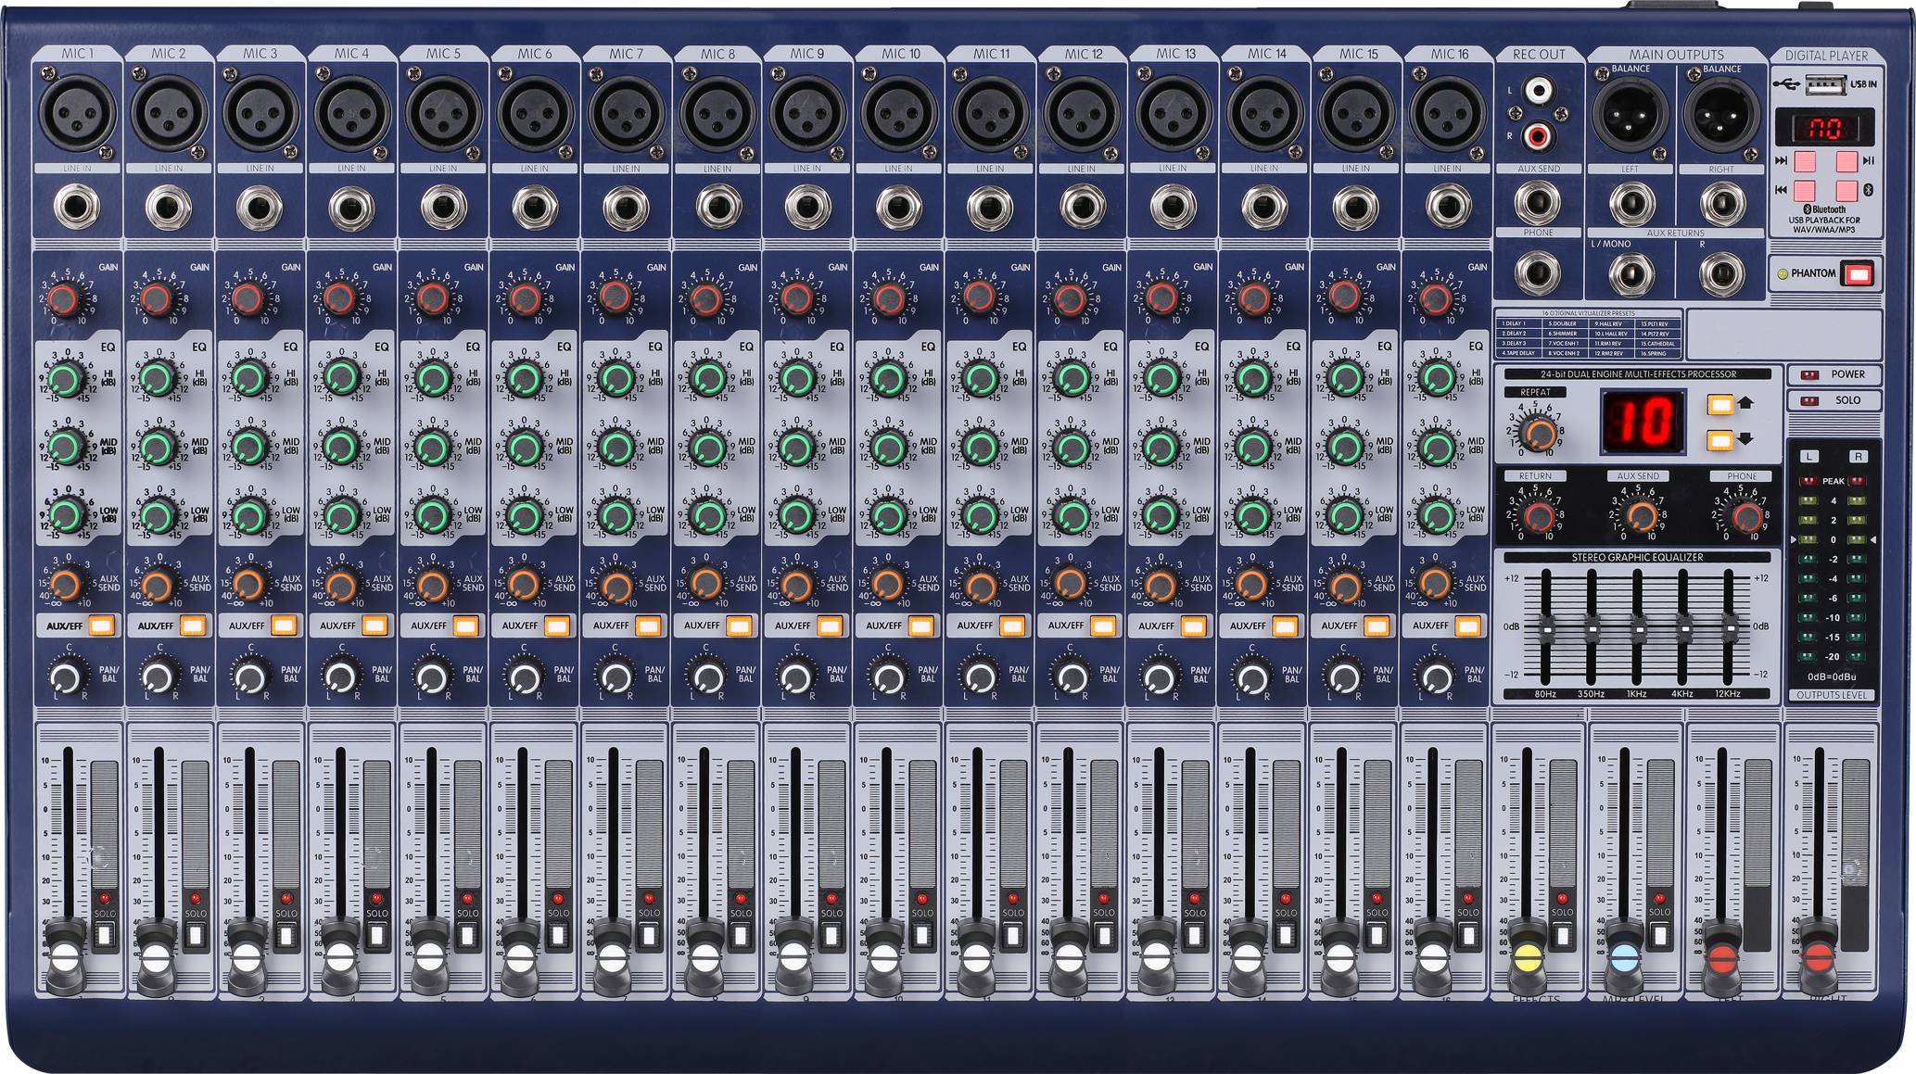The image size is (1916, 1074).
Task: Toggle the SOLO button on MIC 4 channel
Action: point(376,934)
